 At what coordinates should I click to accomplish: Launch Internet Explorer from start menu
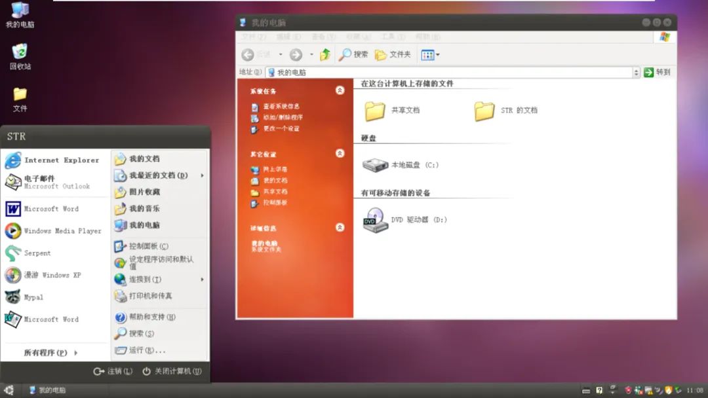click(53, 160)
